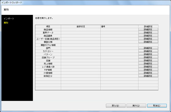171x112 pixels.
Task: Open 詳細設定 for 棚割分類 row
Action: 148,42
